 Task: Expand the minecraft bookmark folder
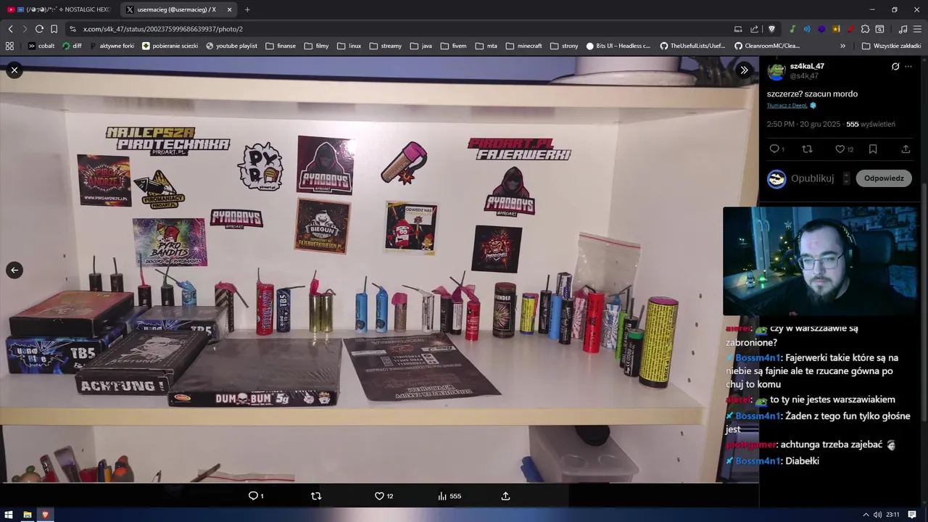(523, 46)
